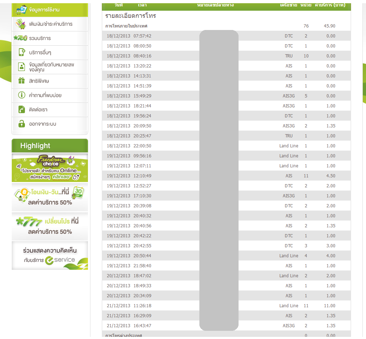This screenshot has width=366, height=339.
Task: Click the Highlight panel header
Action: click(50, 146)
